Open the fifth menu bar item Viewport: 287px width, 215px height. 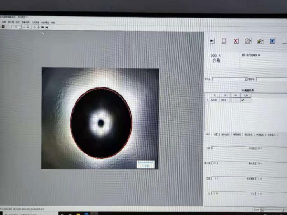coord(36,22)
